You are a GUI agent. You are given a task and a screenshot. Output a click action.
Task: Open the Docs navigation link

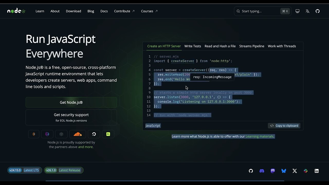click(x=104, y=11)
